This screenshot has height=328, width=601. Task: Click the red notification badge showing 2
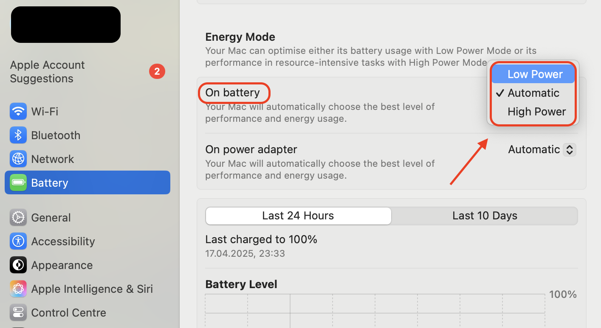pyautogui.click(x=157, y=71)
